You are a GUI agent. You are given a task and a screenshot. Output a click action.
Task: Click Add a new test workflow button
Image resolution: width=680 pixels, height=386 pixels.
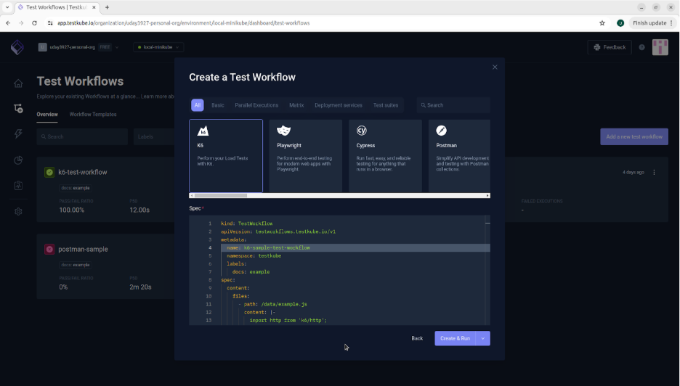pos(634,136)
